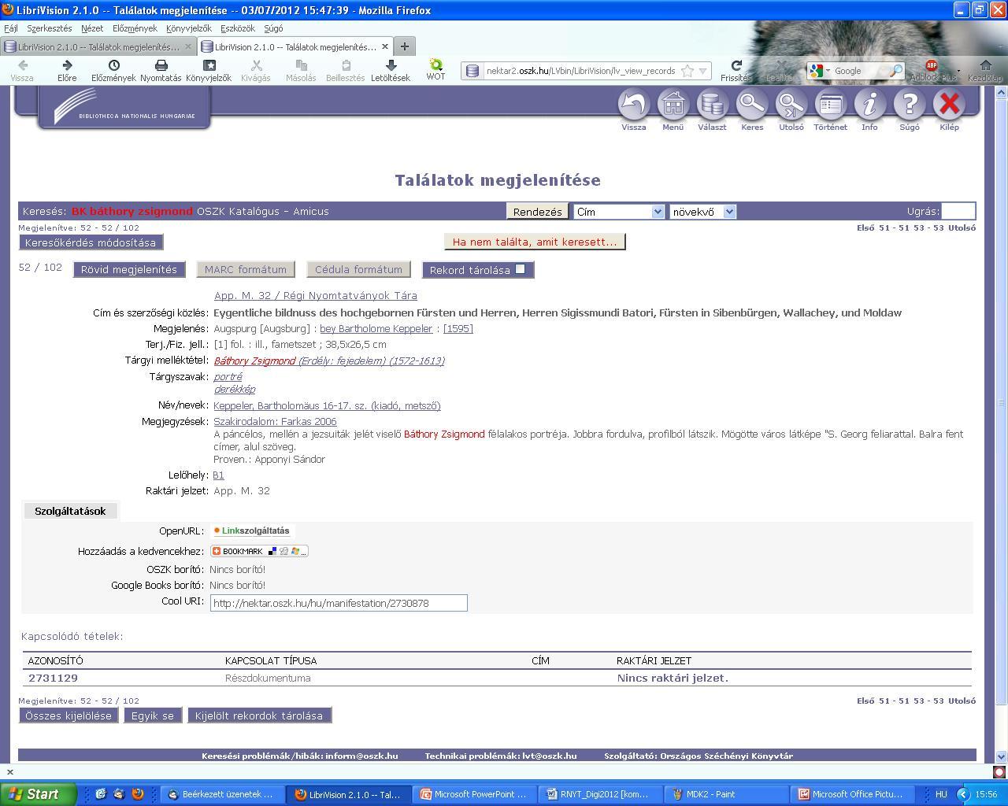Viewport: 1008px width, 806px height.
Task: Click the Frissítés reload icon
Action: point(736,65)
